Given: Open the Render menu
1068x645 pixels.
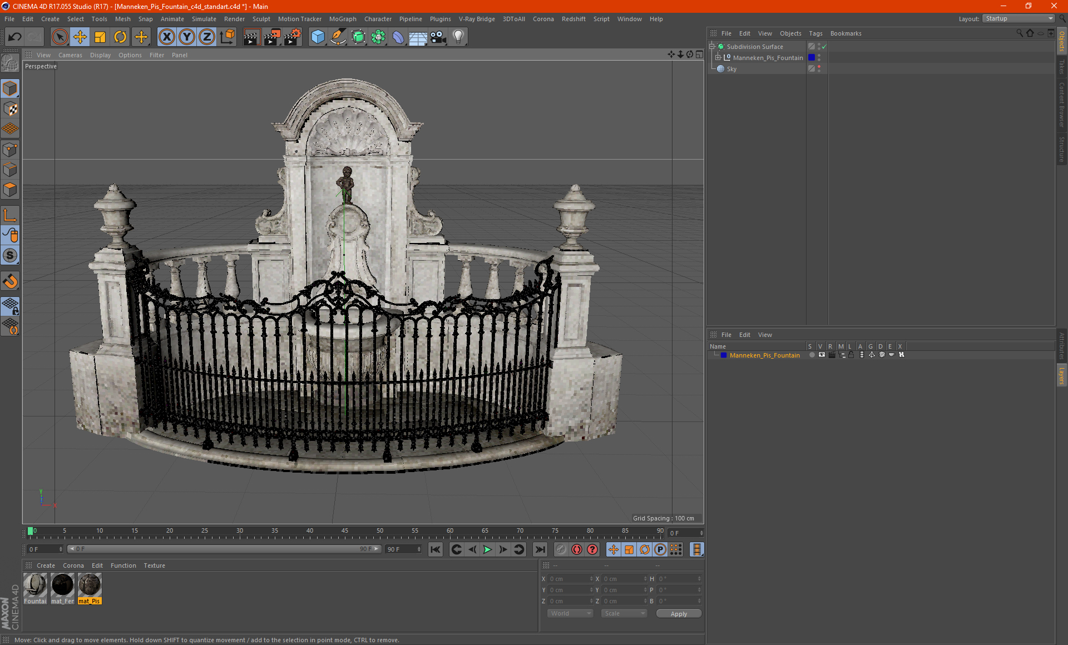Looking at the screenshot, I should (234, 19).
